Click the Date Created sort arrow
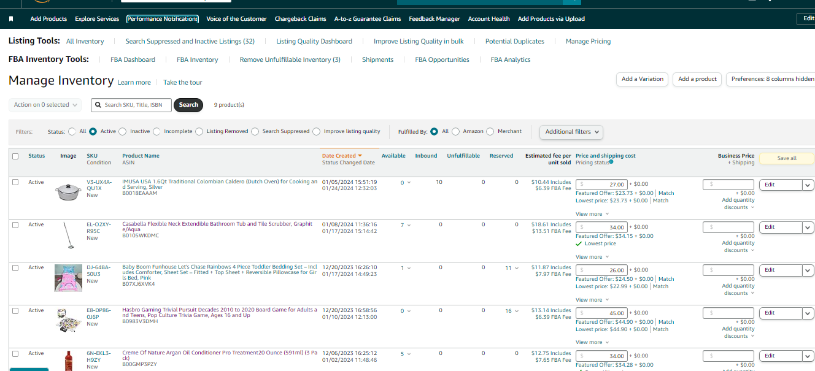 (x=360, y=156)
